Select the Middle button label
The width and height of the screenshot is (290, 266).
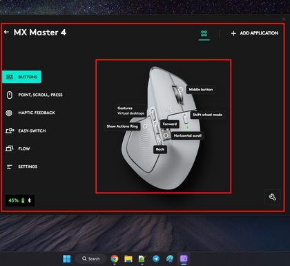pos(201,90)
